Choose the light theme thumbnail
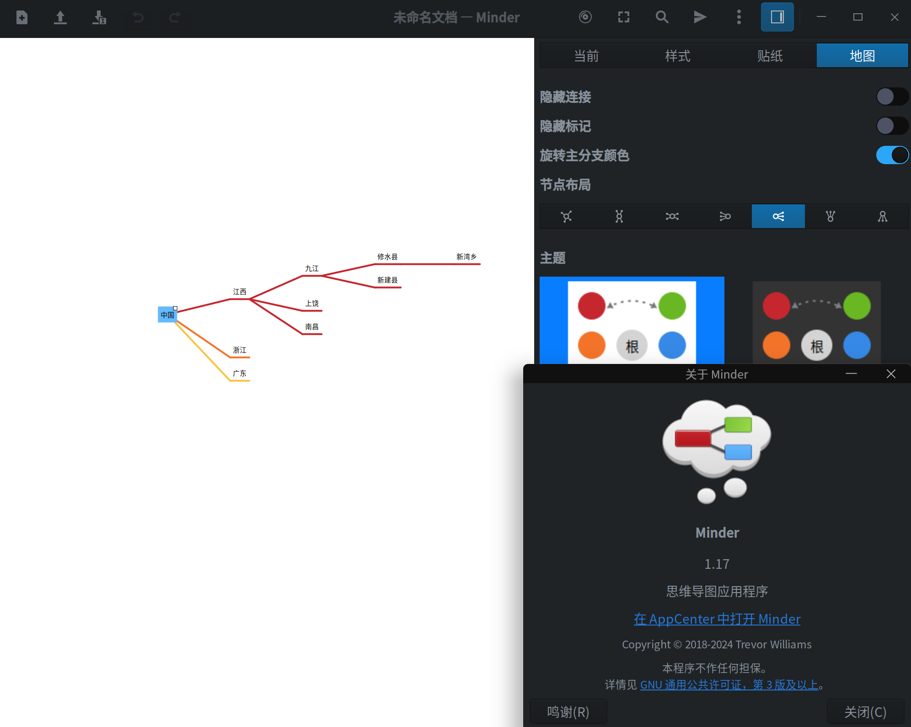 click(632, 321)
